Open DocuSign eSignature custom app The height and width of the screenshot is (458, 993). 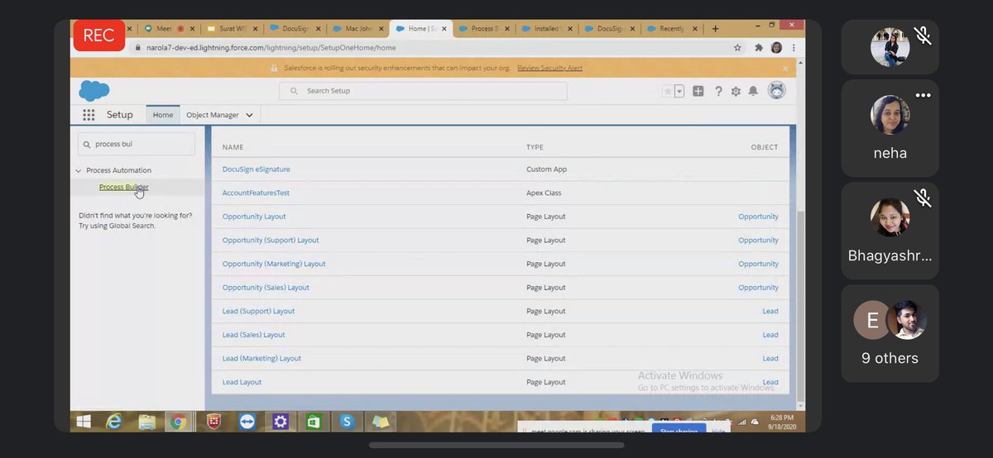(256, 169)
